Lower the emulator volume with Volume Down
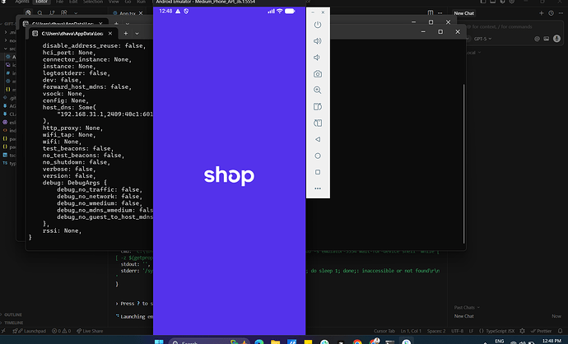 coord(317,58)
